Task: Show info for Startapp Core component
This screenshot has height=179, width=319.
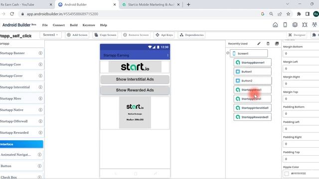Action: click(x=40, y=64)
